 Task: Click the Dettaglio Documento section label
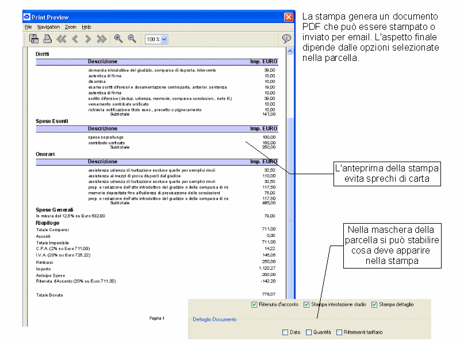[214, 319]
